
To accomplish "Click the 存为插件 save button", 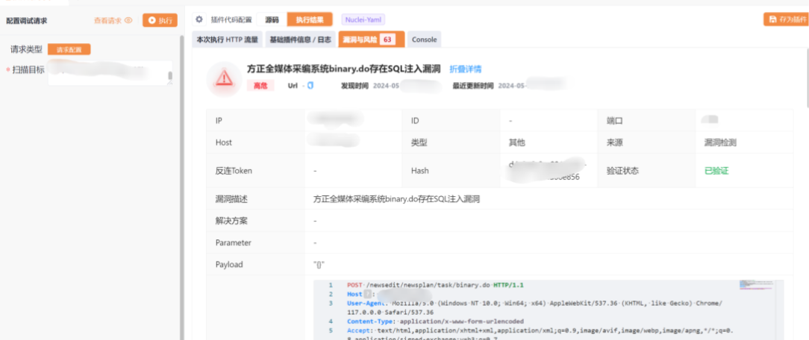I will pos(787,19).
